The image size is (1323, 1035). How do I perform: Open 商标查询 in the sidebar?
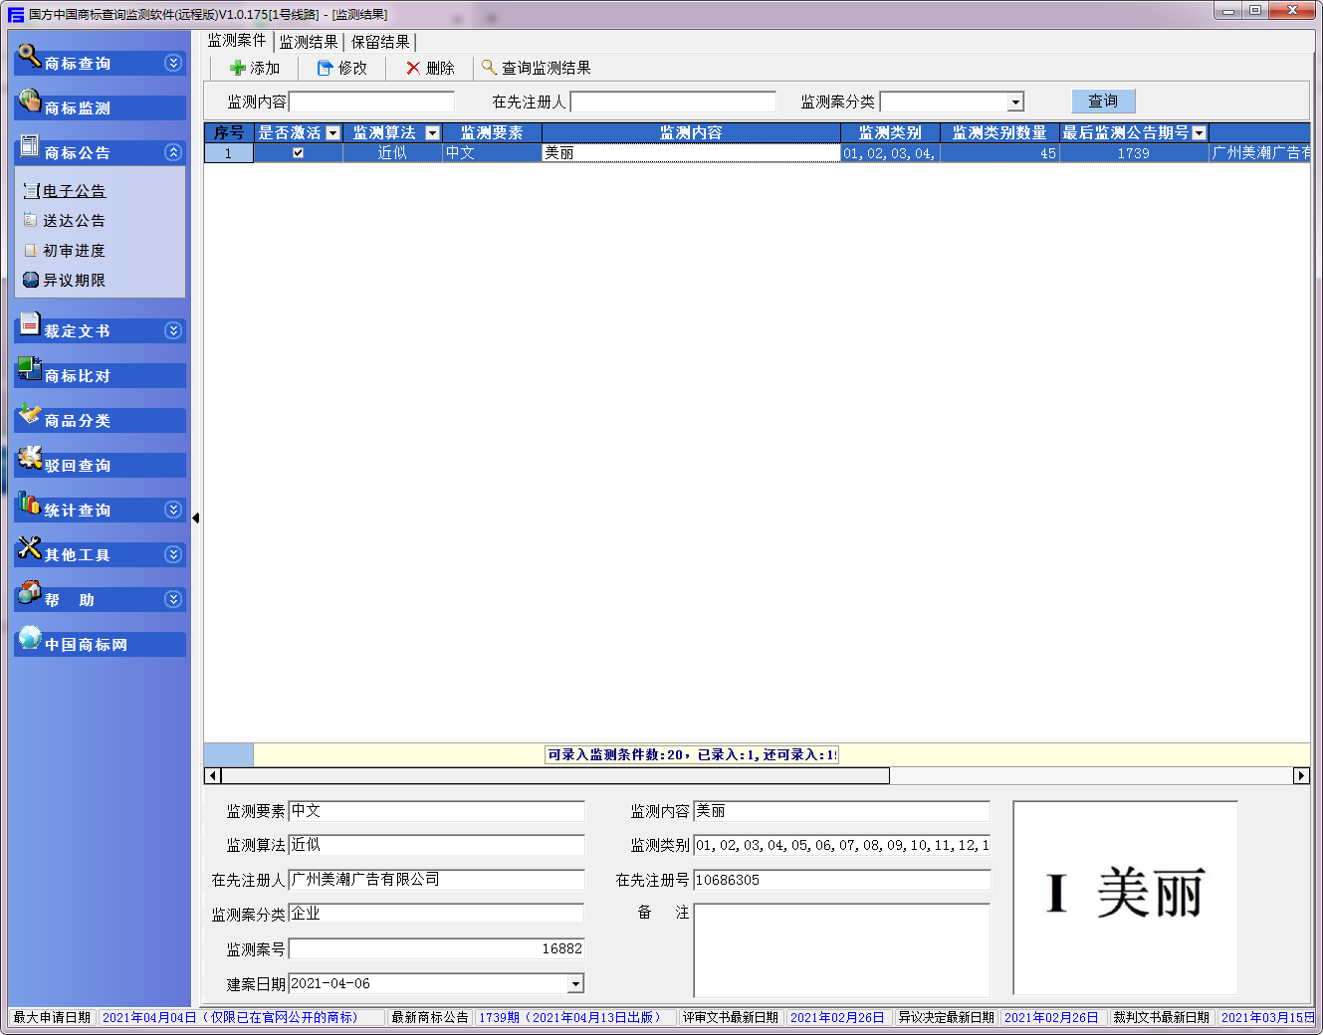78,63
